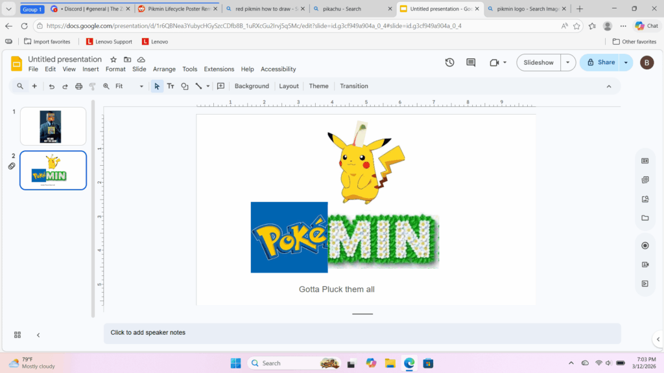The image size is (664, 373).
Task: Open the print option in the toolbar
Action: tap(78, 85)
